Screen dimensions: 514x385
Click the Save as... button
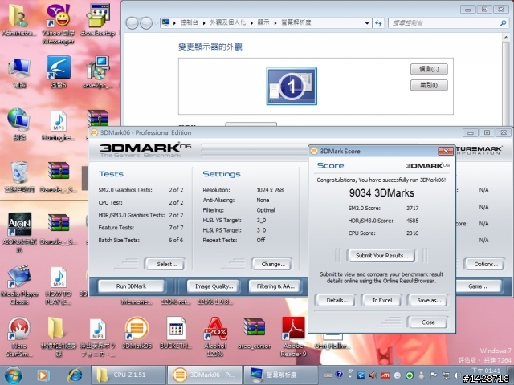click(428, 300)
